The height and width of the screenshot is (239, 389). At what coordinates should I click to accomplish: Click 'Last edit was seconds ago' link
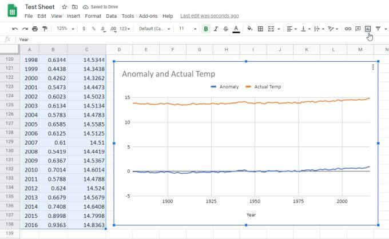[209, 16]
